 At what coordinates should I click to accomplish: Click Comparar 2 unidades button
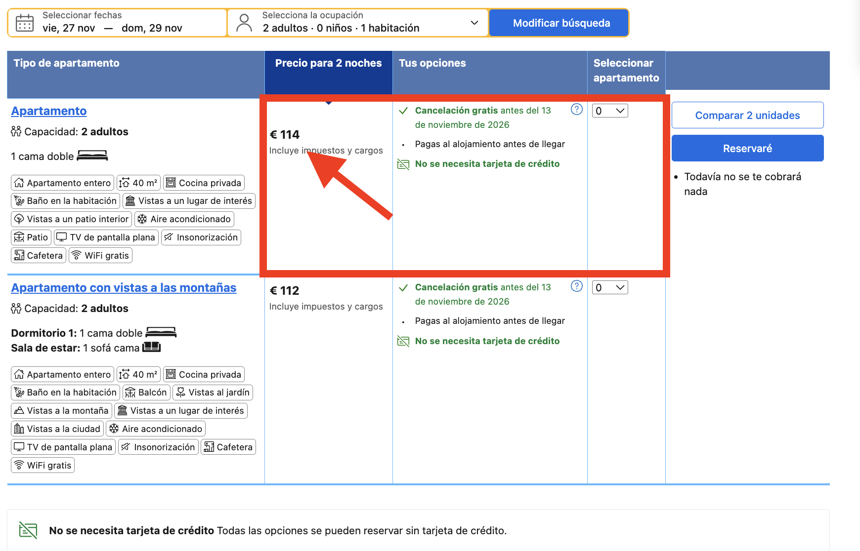(x=747, y=115)
